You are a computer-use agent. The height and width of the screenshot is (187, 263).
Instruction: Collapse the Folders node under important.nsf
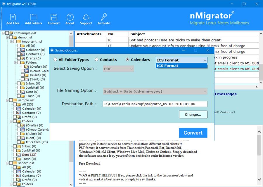[15, 62]
